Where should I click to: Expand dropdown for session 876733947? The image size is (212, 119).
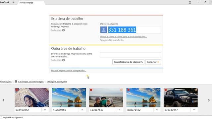(194, 110)
